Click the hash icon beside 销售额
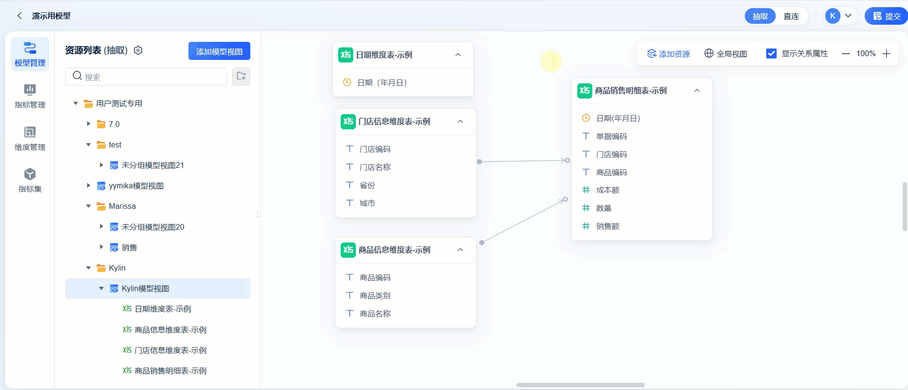Viewport: 908px width, 390px height. pyautogui.click(x=586, y=226)
